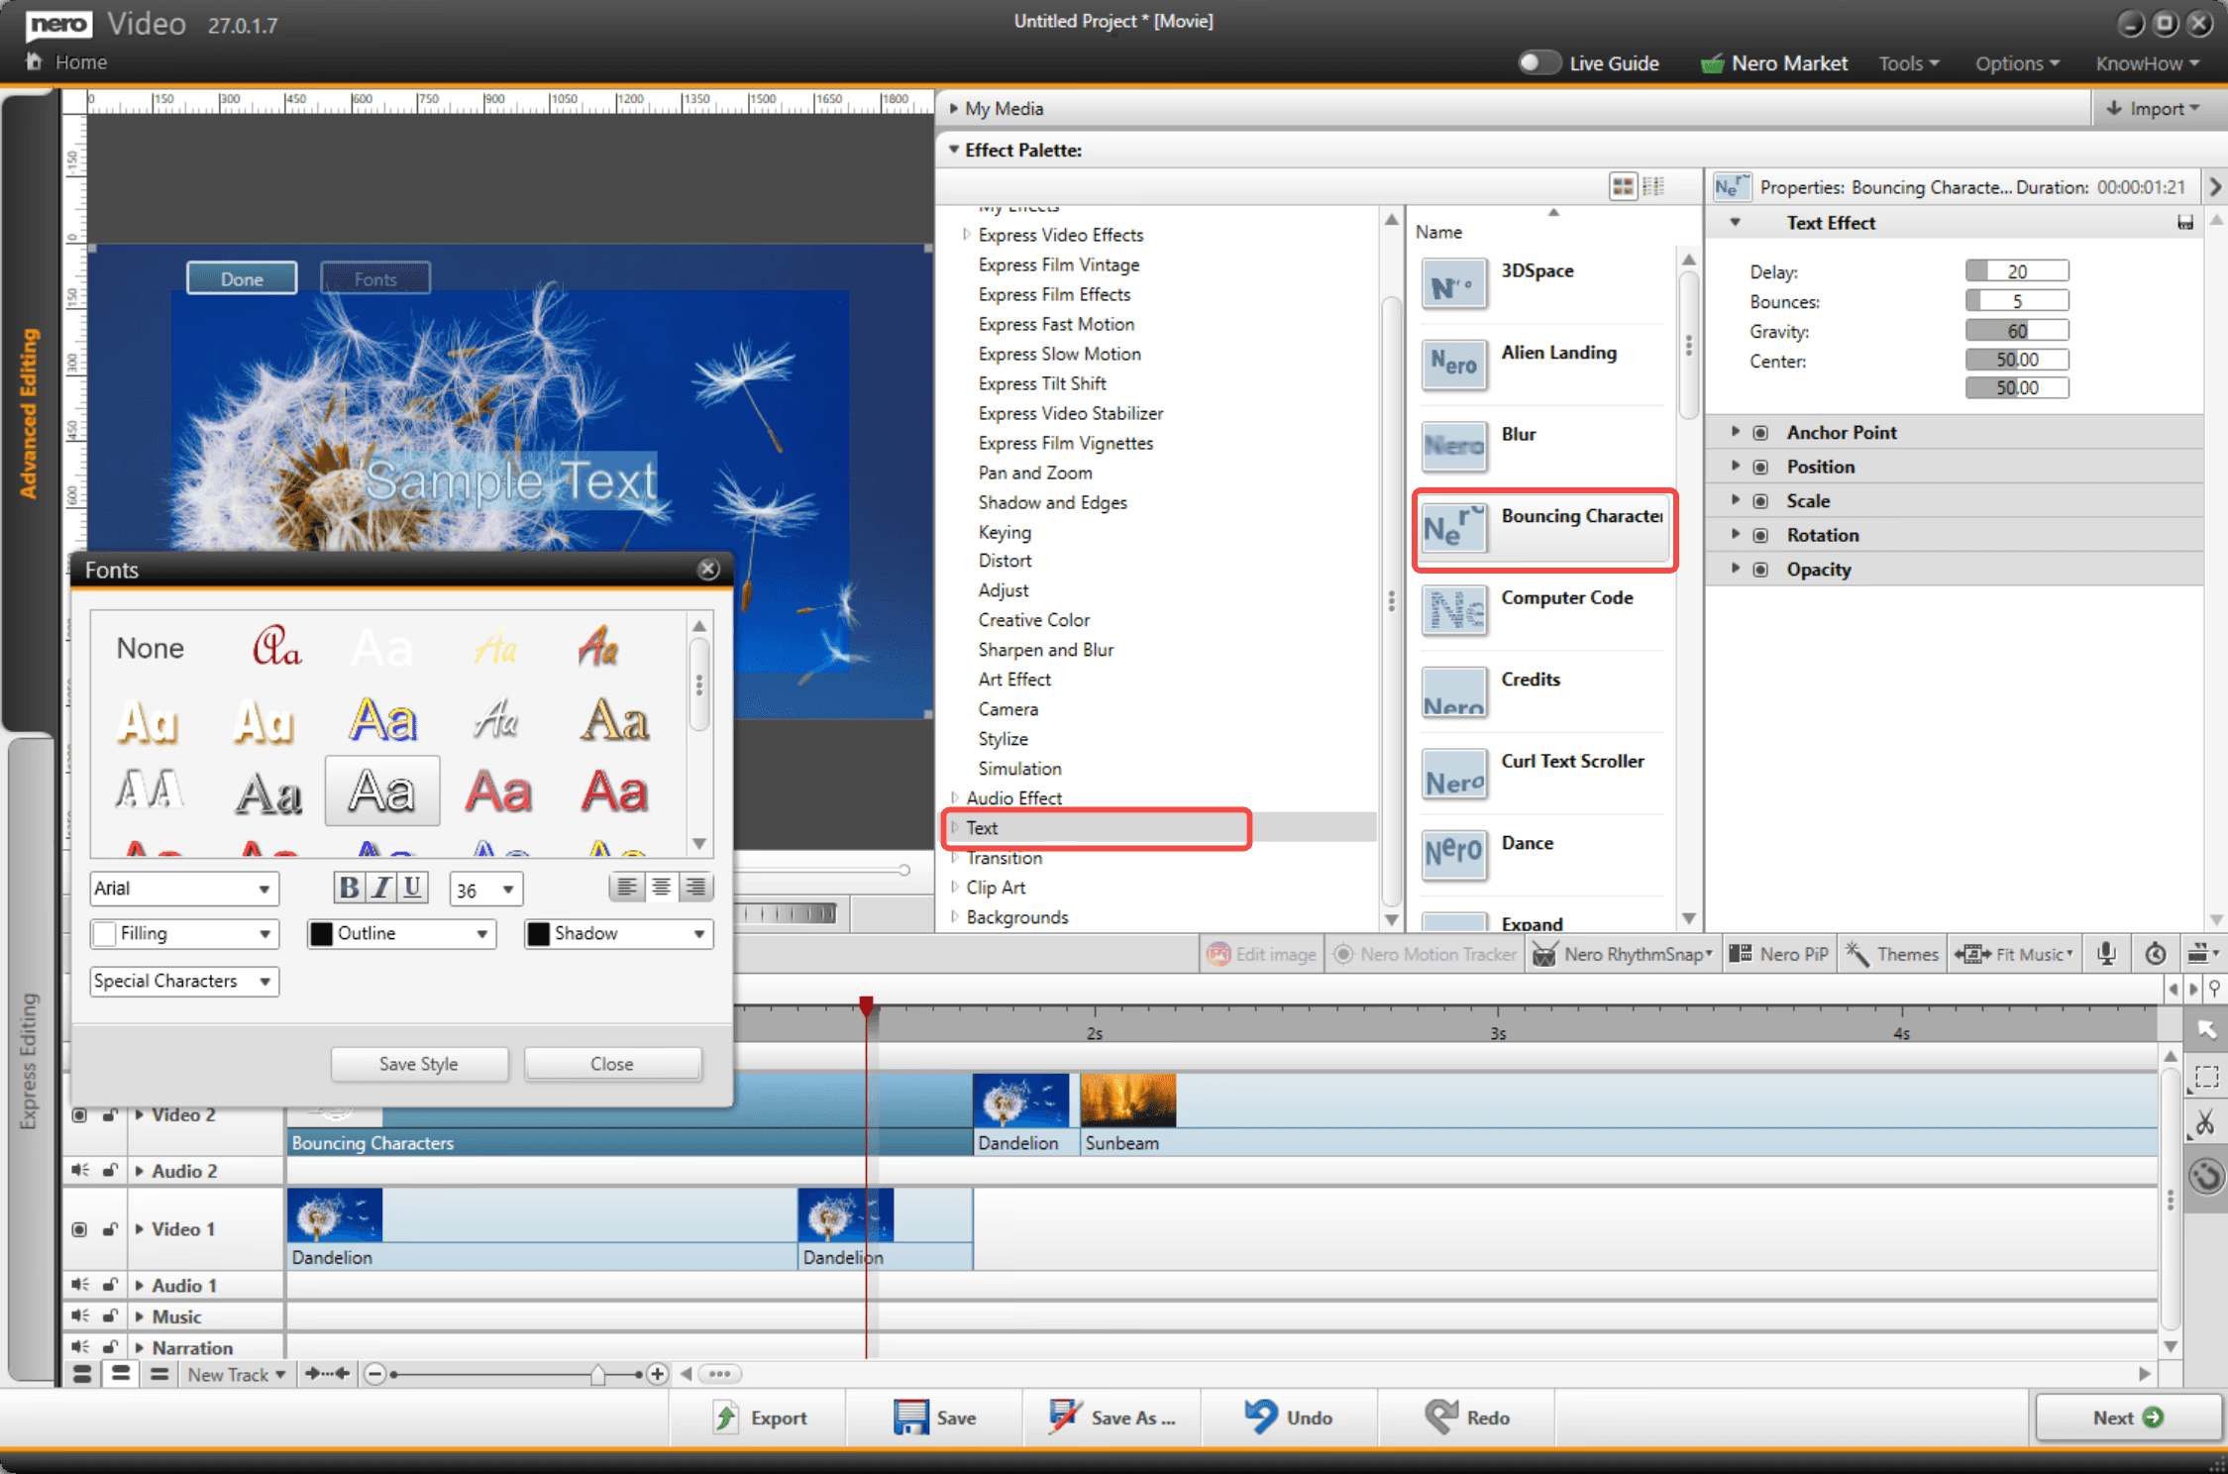
Task: Toggle Anchor Point keyframe button
Action: (1760, 433)
